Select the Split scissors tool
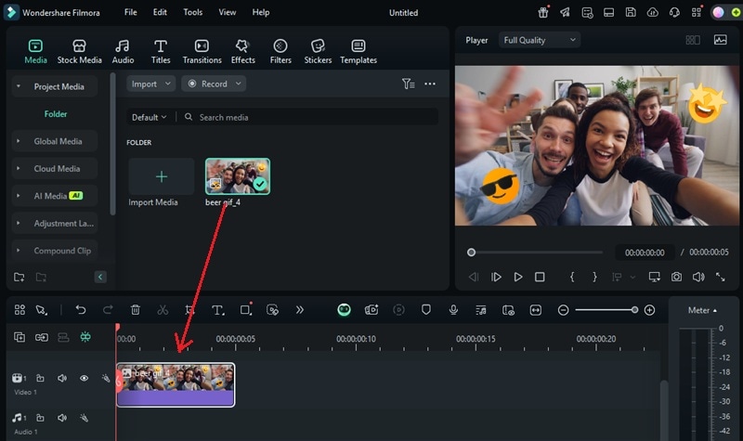Image resolution: width=743 pixels, height=441 pixels. click(163, 310)
